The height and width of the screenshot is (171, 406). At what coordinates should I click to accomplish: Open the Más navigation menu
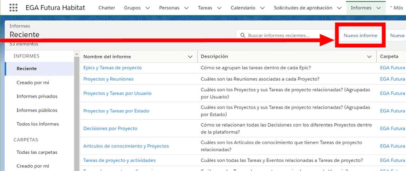point(397,8)
